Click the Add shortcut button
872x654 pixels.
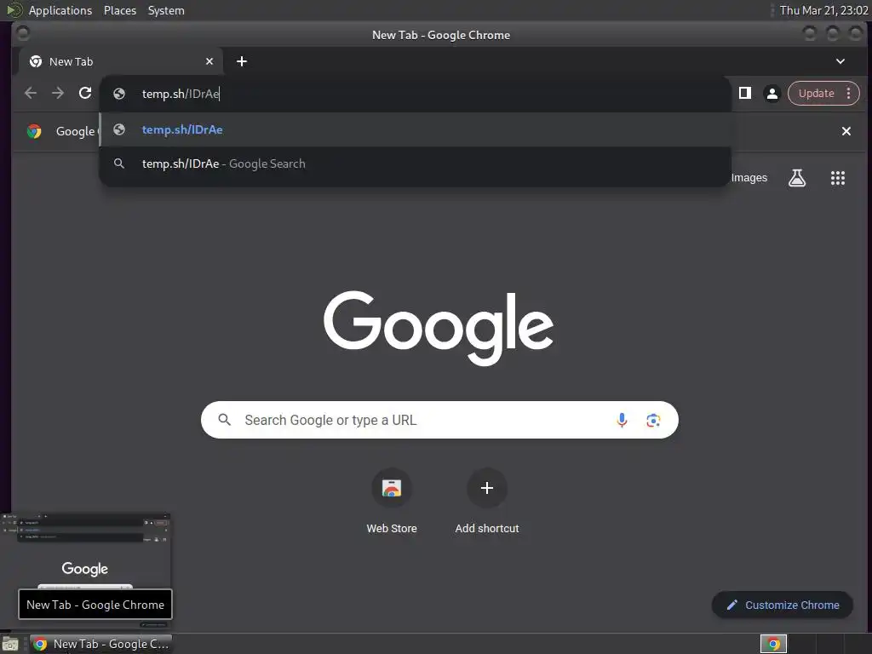coord(486,502)
